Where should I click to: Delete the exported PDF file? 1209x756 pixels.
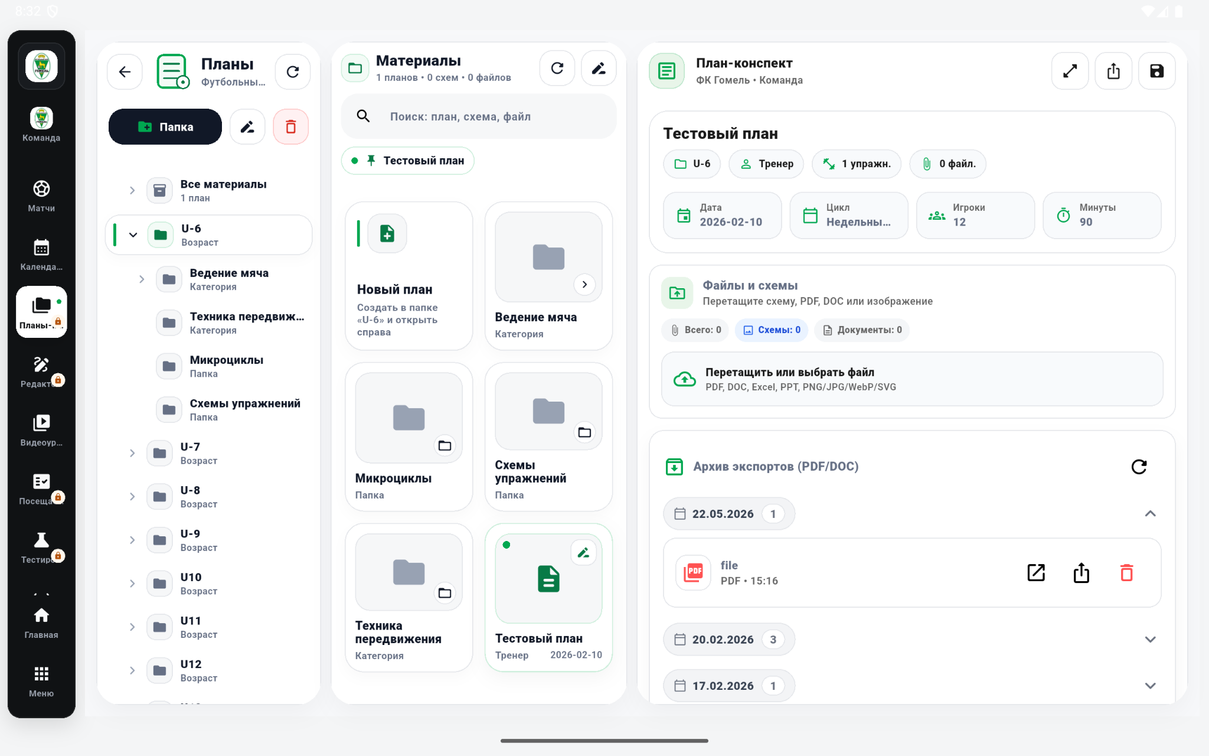(x=1127, y=573)
